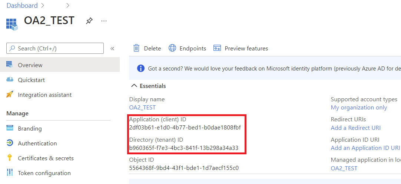Open the more options ellipsis menu
This screenshot has width=401, height=184.
[x=104, y=21]
